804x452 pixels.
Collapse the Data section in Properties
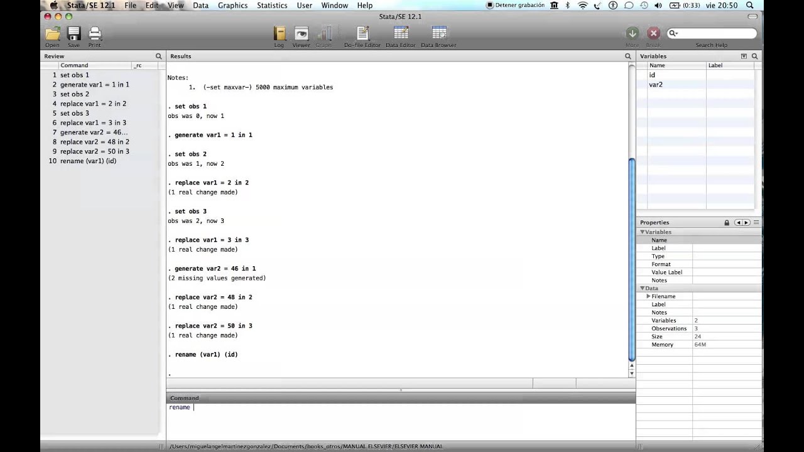click(x=643, y=288)
